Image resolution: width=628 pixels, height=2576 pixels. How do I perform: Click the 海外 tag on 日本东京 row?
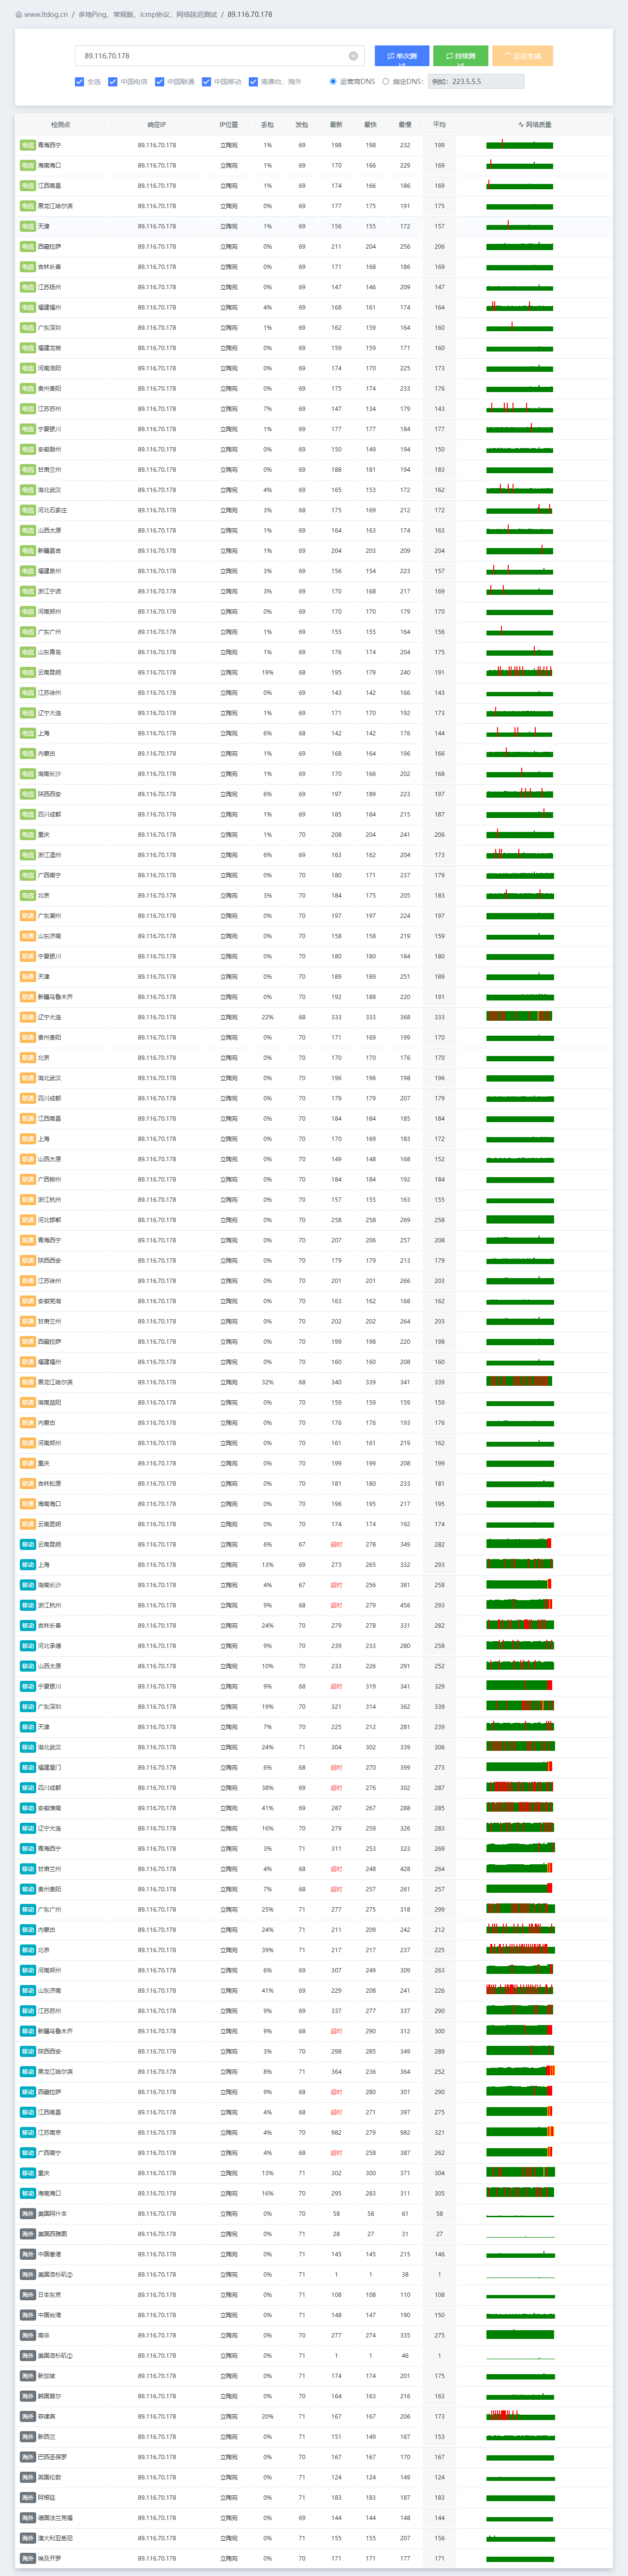28,2295
